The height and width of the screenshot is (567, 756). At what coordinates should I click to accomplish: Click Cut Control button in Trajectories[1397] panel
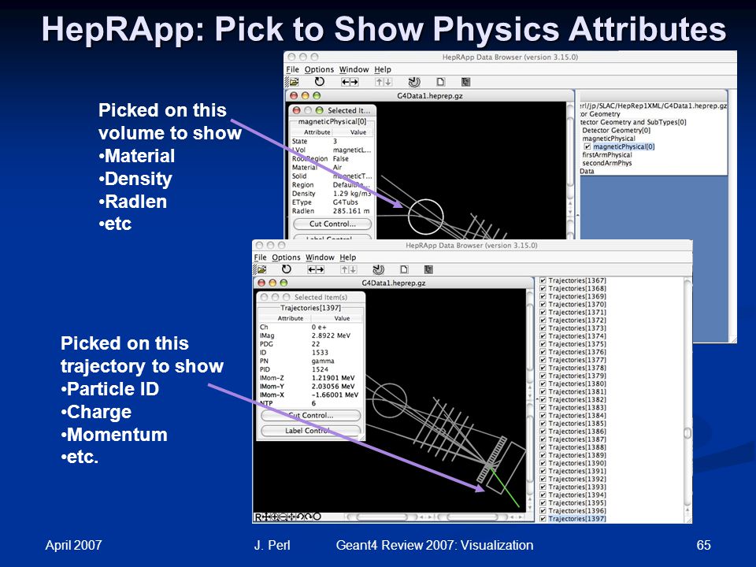(x=310, y=415)
